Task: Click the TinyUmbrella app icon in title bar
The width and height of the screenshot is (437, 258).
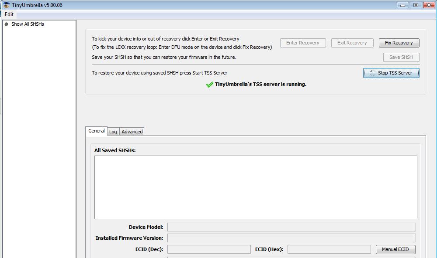Action: [6, 5]
